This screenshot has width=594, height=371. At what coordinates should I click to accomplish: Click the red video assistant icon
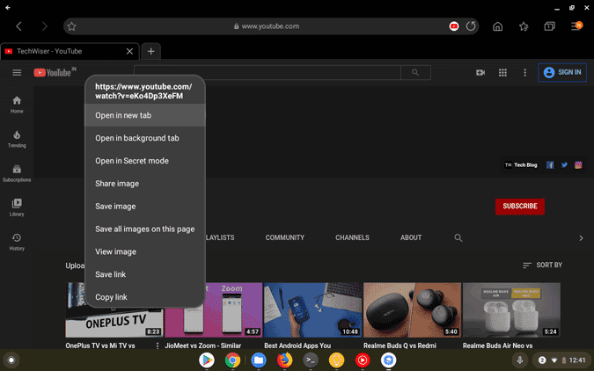click(454, 26)
